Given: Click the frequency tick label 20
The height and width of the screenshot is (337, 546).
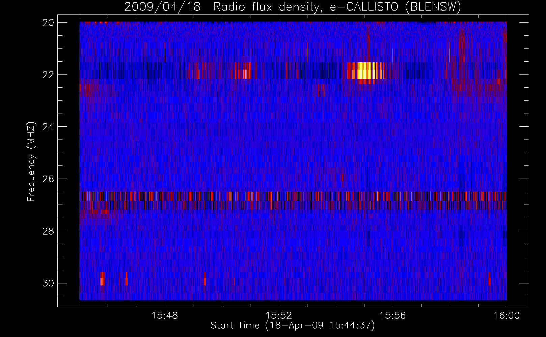Looking at the screenshot, I should (48, 23).
